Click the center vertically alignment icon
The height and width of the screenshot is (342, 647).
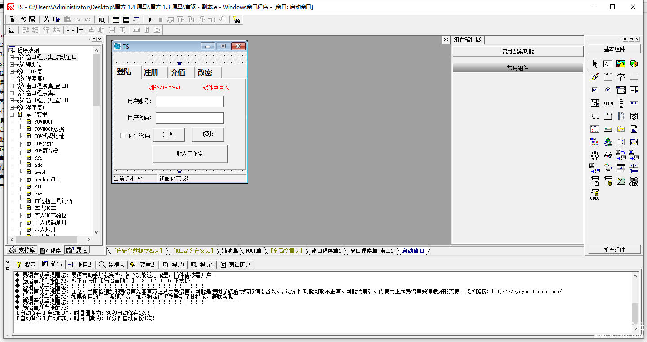[x=81, y=30]
